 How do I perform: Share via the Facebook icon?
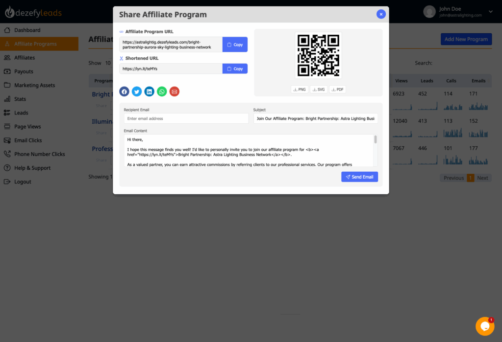[x=124, y=91]
